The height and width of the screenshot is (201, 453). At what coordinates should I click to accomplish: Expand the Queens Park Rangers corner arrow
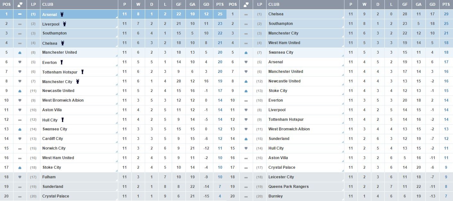tap(342, 189)
